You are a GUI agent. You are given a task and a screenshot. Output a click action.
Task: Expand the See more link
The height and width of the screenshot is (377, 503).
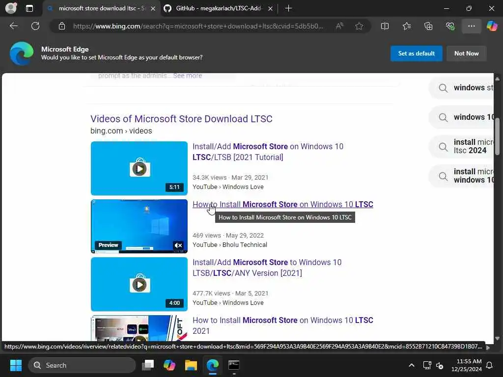188,76
